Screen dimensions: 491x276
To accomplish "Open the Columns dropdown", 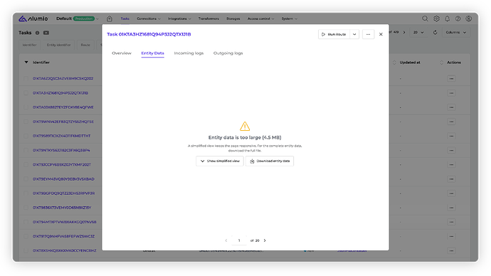I will 456,32.
